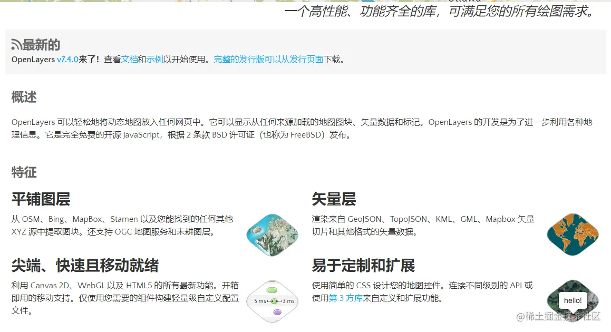Click the vector layer world map thumbnail
611x332 pixels.
[x=573, y=235]
